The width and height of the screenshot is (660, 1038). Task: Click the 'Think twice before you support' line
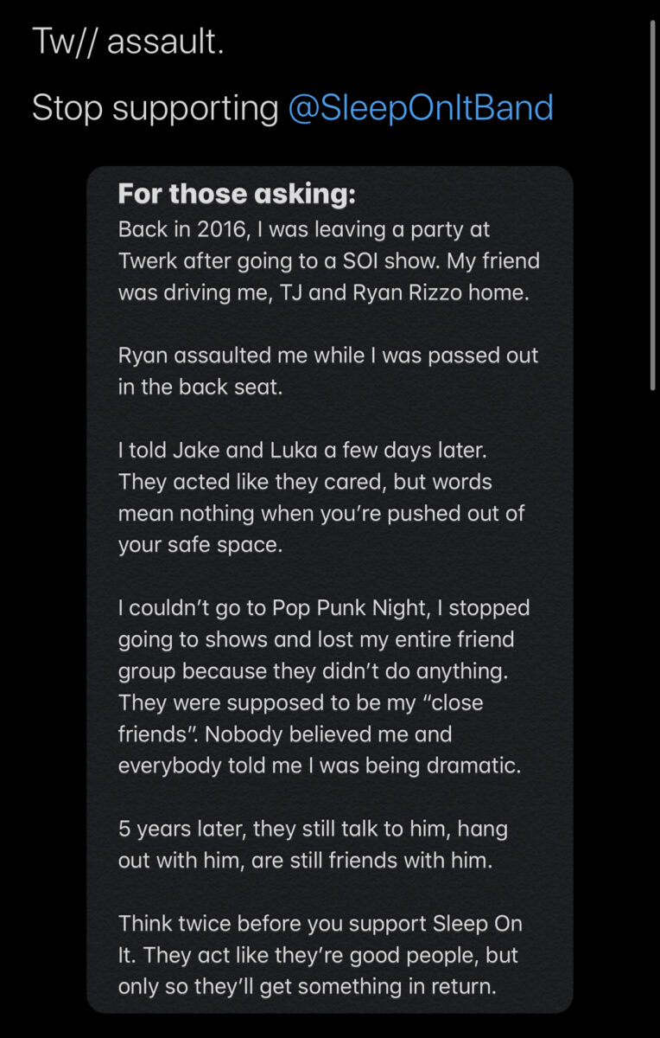pos(320,923)
